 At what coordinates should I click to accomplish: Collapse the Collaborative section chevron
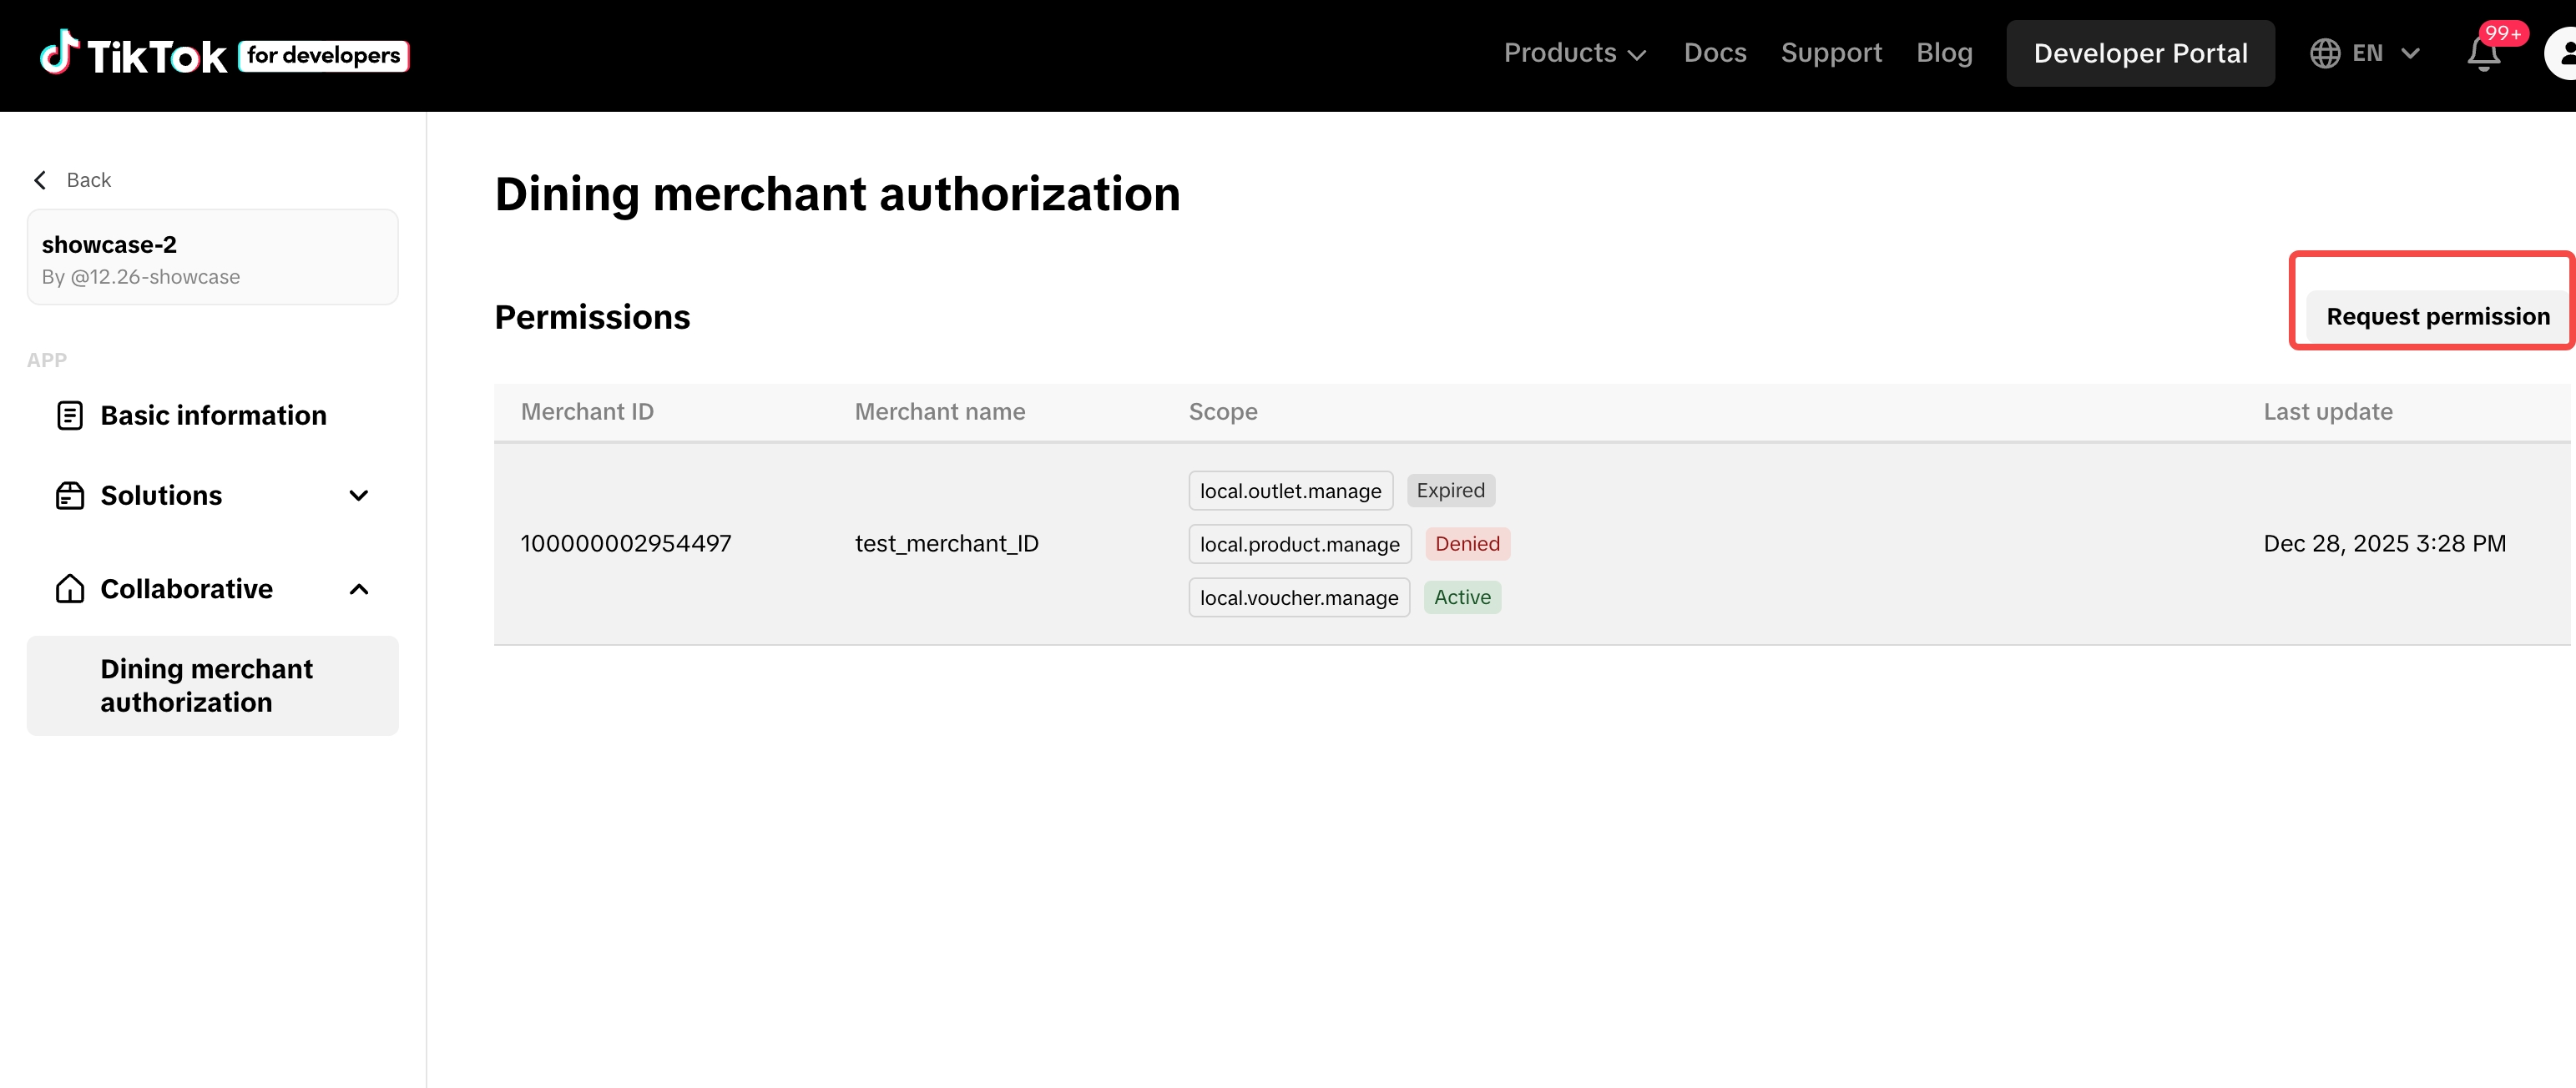coord(359,589)
